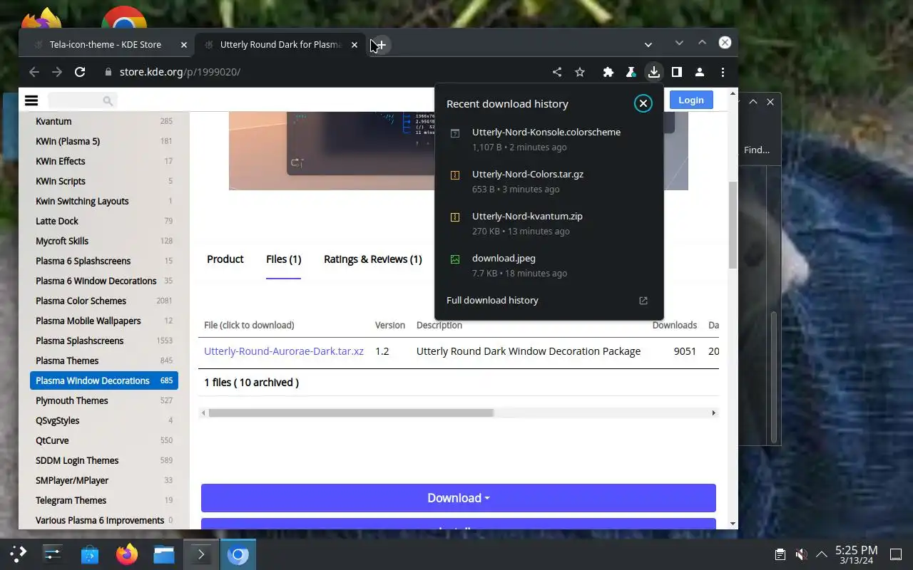Open the SDDM Login Themes category

click(77, 460)
